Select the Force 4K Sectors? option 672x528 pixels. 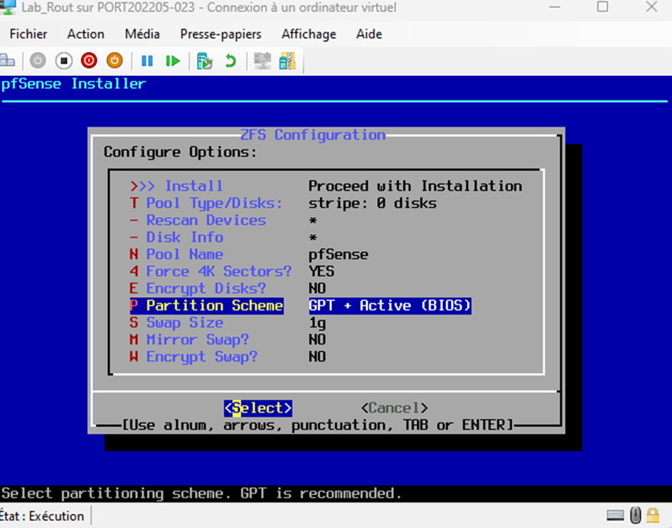coord(232,271)
